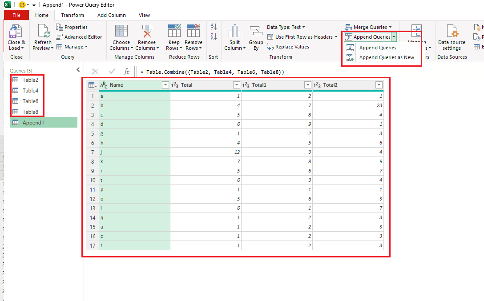The width and height of the screenshot is (484, 301).
Task: Switch to the View tab
Action: pos(144,15)
